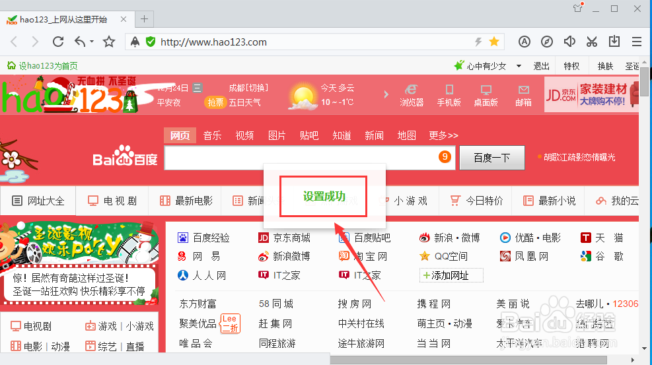Click the 浏览器 icon
Image resolution: width=652 pixels, height=365 pixels.
point(412,96)
